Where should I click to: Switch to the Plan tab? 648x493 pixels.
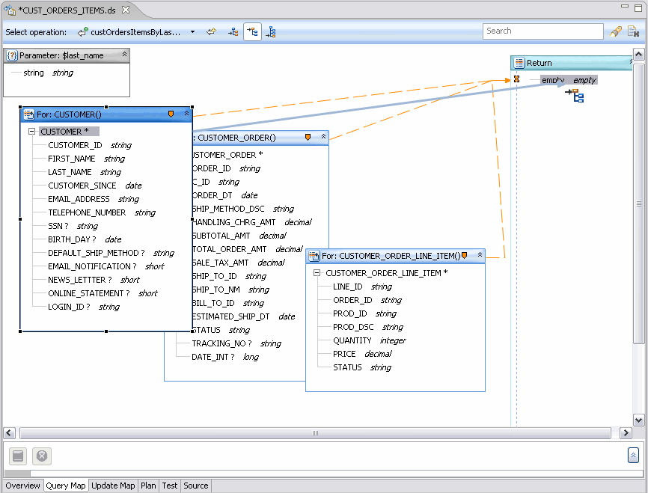point(148,486)
